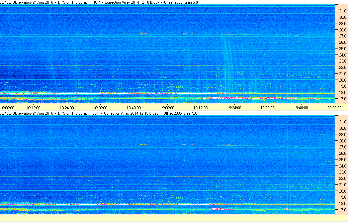Select the 22.0 frequency label in LCP panel

342,179
